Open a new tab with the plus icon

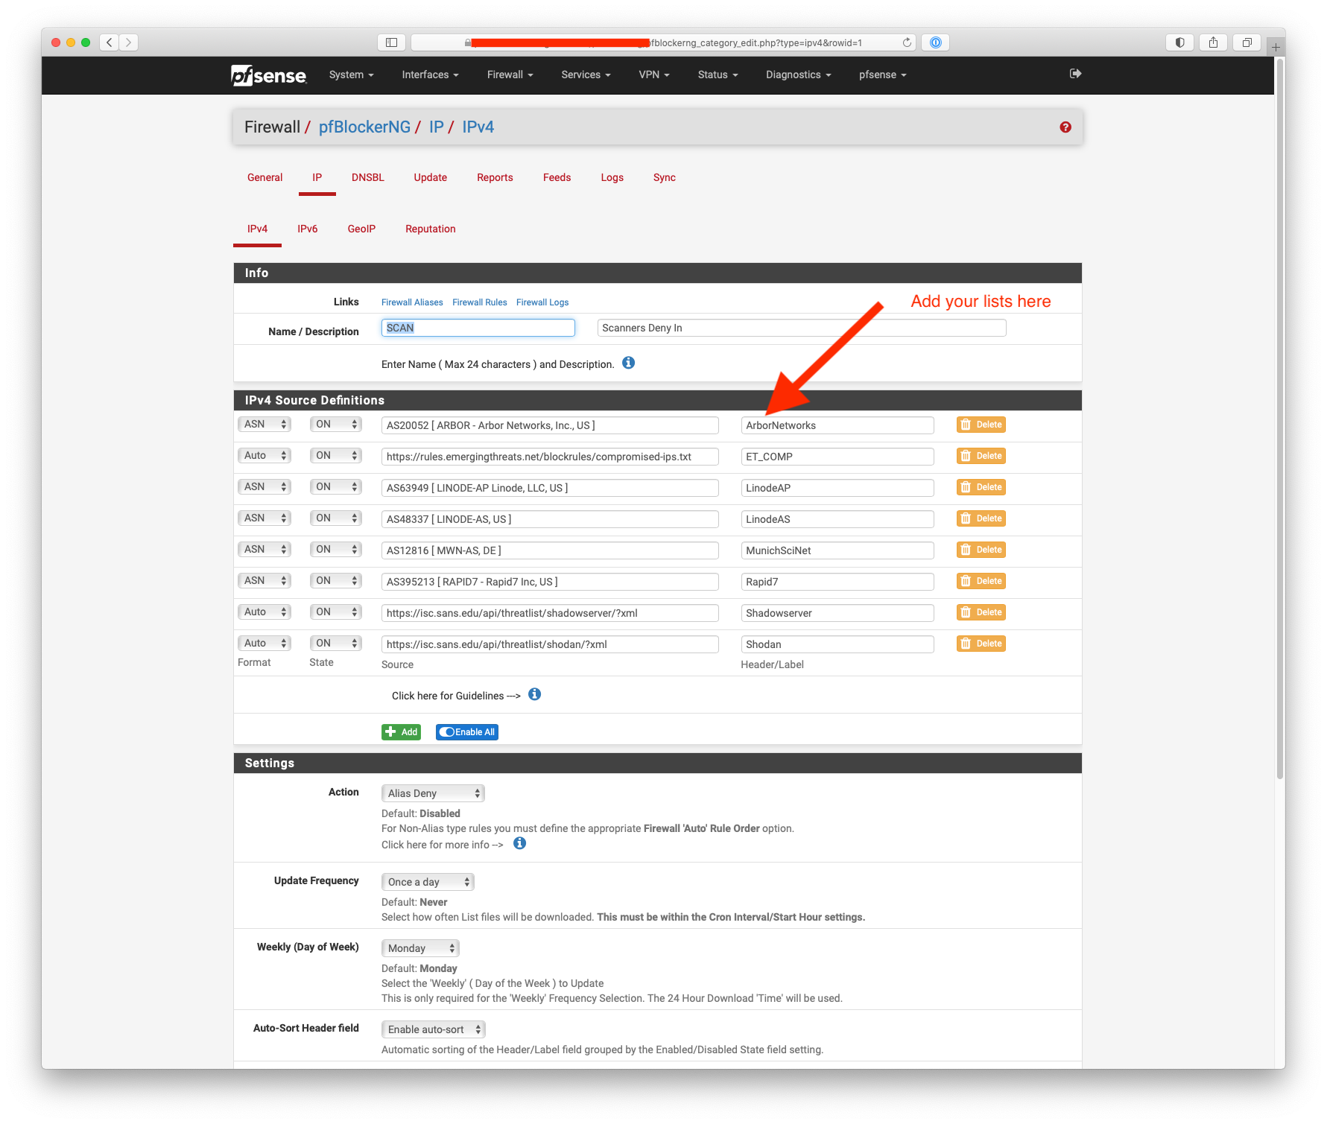click(x=1276, y=47)
